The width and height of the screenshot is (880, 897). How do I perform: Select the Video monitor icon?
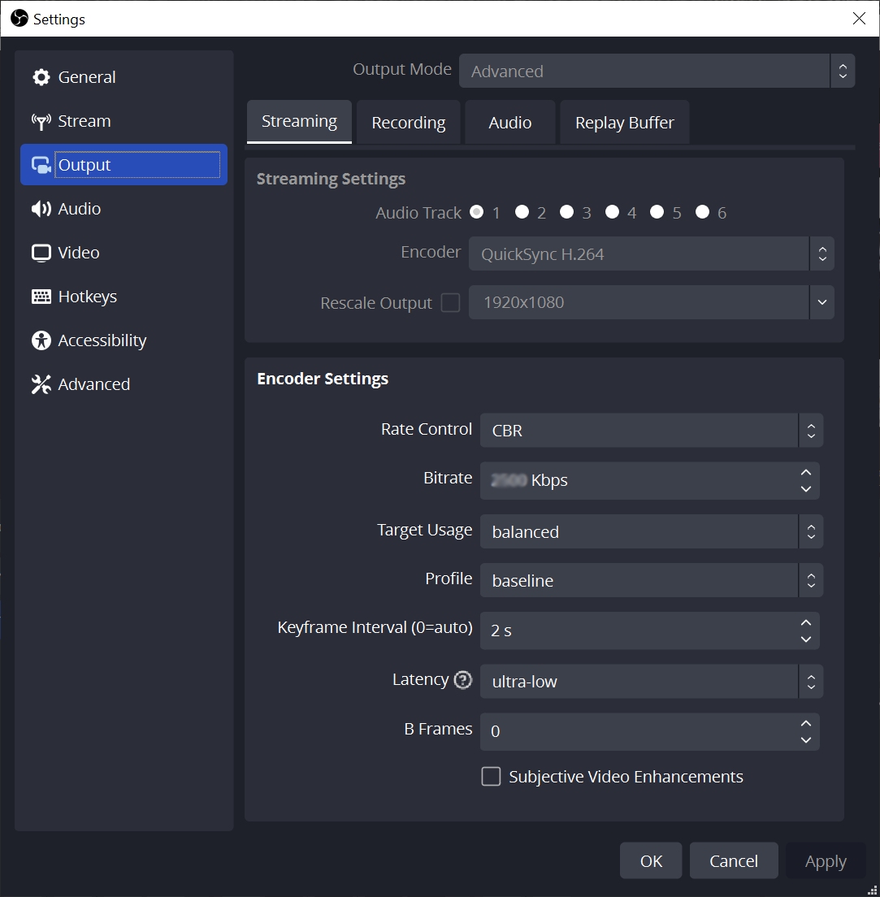point(40,253)
